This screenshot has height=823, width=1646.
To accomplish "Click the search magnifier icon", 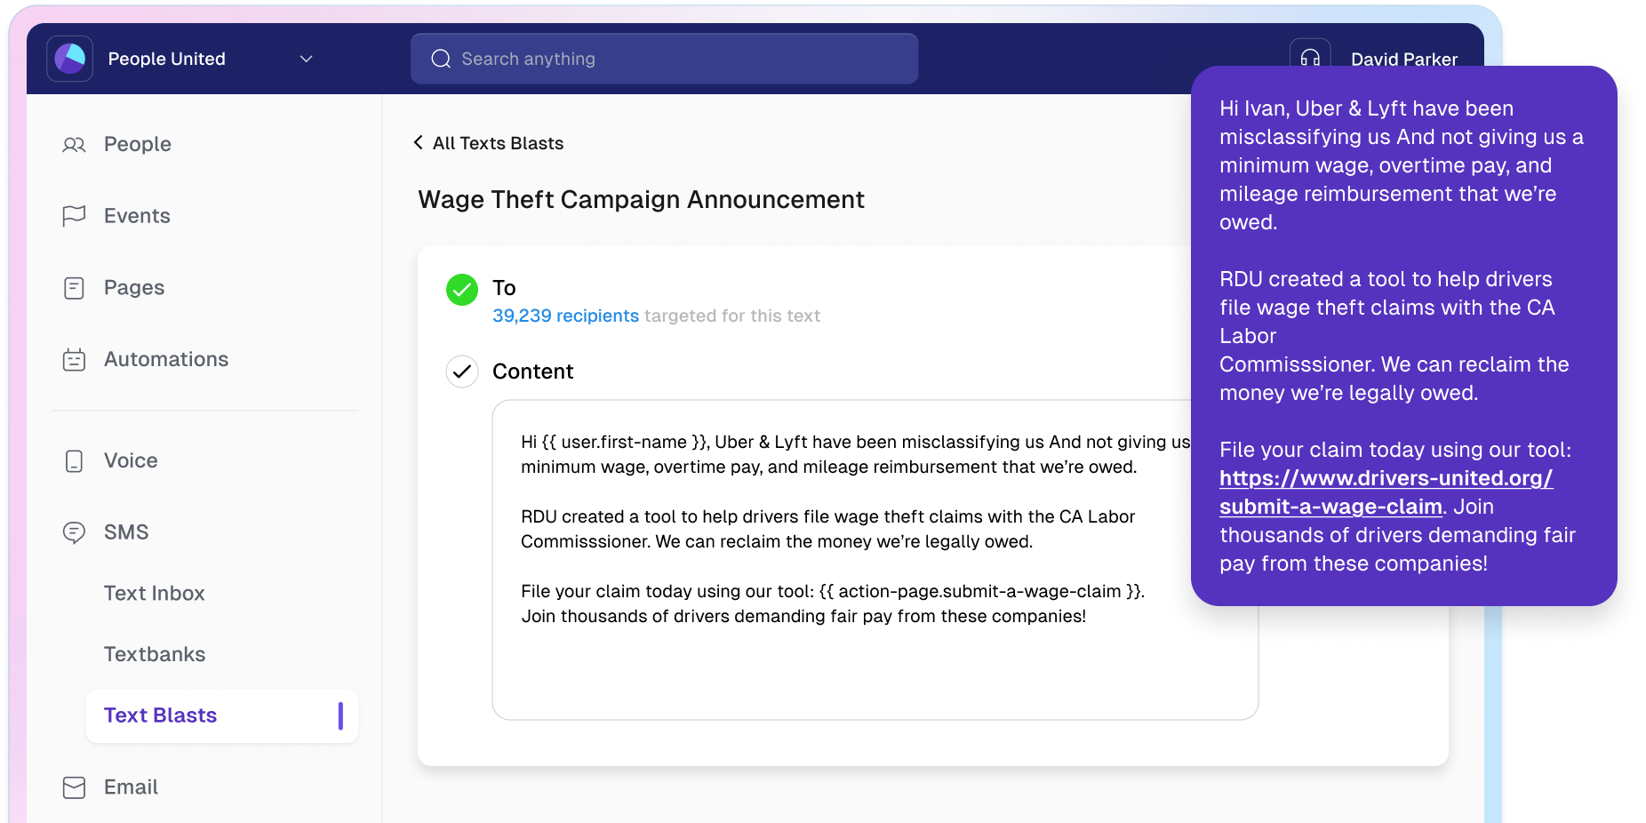I will [x=441, y=59].
